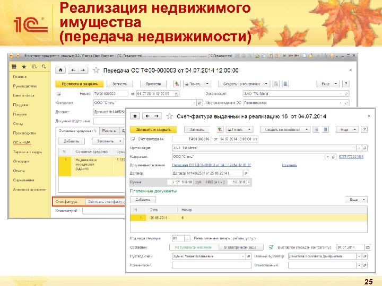The image size is (382, 286).
Task: Open Договор card icon in Счет-фактура
Action: (246, 173)
